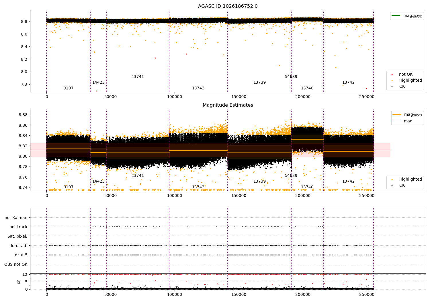Click the 8.88 y-axis tick label

point(23,115)
